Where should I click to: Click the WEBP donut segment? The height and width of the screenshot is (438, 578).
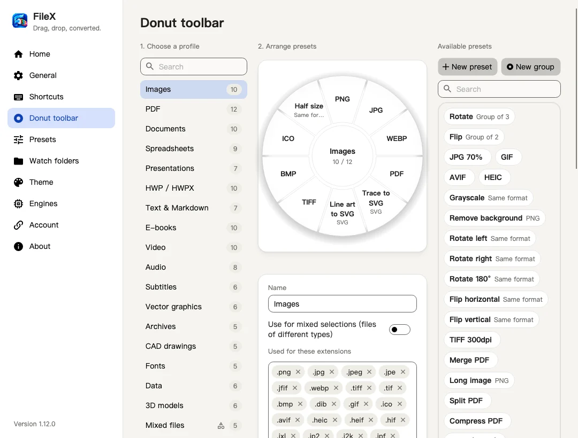click(397, 139)
